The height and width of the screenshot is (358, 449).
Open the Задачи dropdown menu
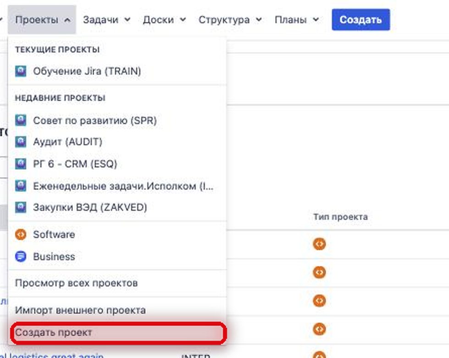[x=106, y=20]
